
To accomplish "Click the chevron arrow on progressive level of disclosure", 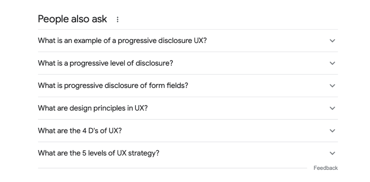I will tap(332, 63).
